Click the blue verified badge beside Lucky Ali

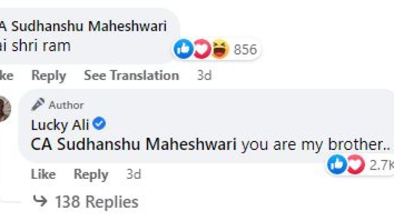99,124
